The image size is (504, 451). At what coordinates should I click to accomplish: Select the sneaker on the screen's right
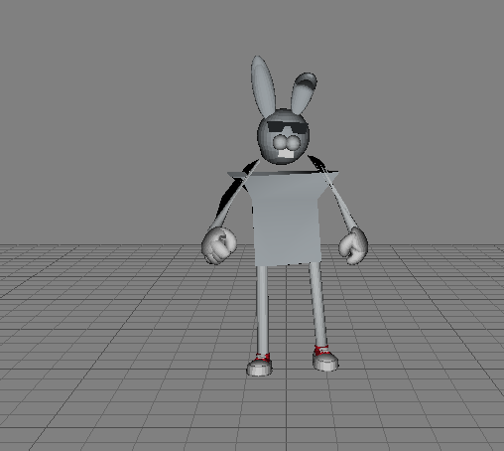(325, 359)
